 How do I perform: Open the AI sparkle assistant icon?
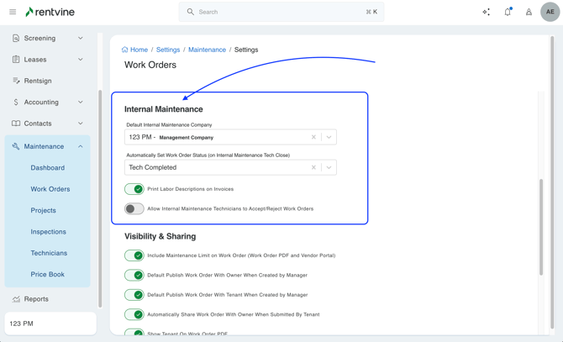(x=486, y=12)
